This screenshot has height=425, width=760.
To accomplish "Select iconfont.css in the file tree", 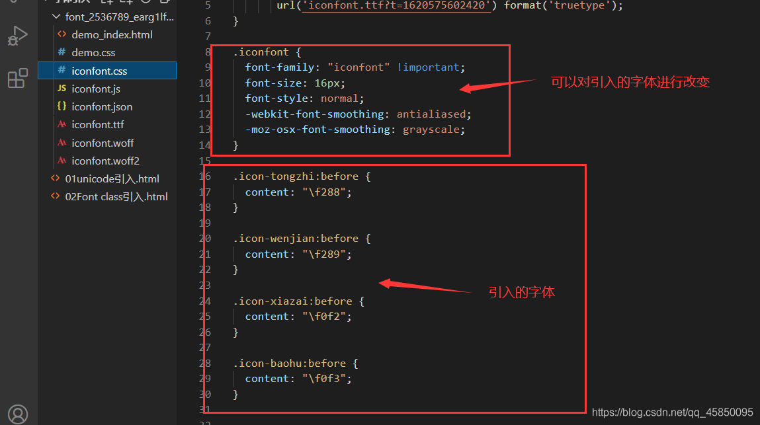I will click(x=107, y=71).
